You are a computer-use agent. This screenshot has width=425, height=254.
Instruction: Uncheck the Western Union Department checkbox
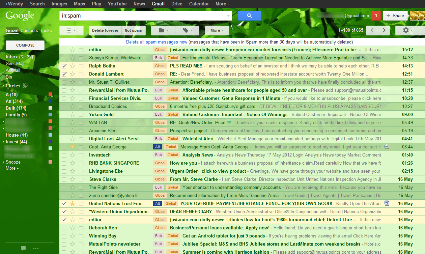[x=64, y=211]
